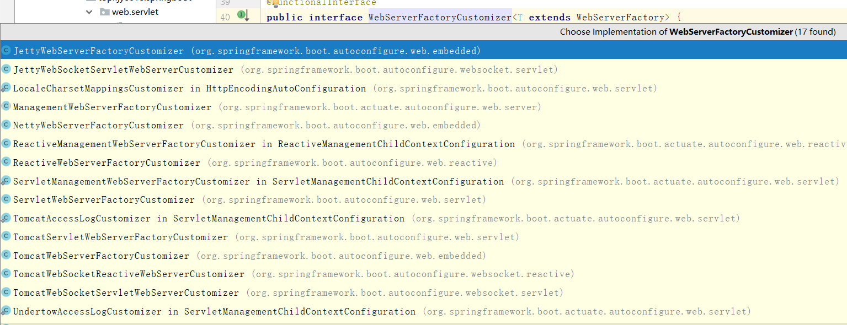
Task: Open TomcatWebSocketServletWebServerCustomizer implementation
Action: pos(126,293)
